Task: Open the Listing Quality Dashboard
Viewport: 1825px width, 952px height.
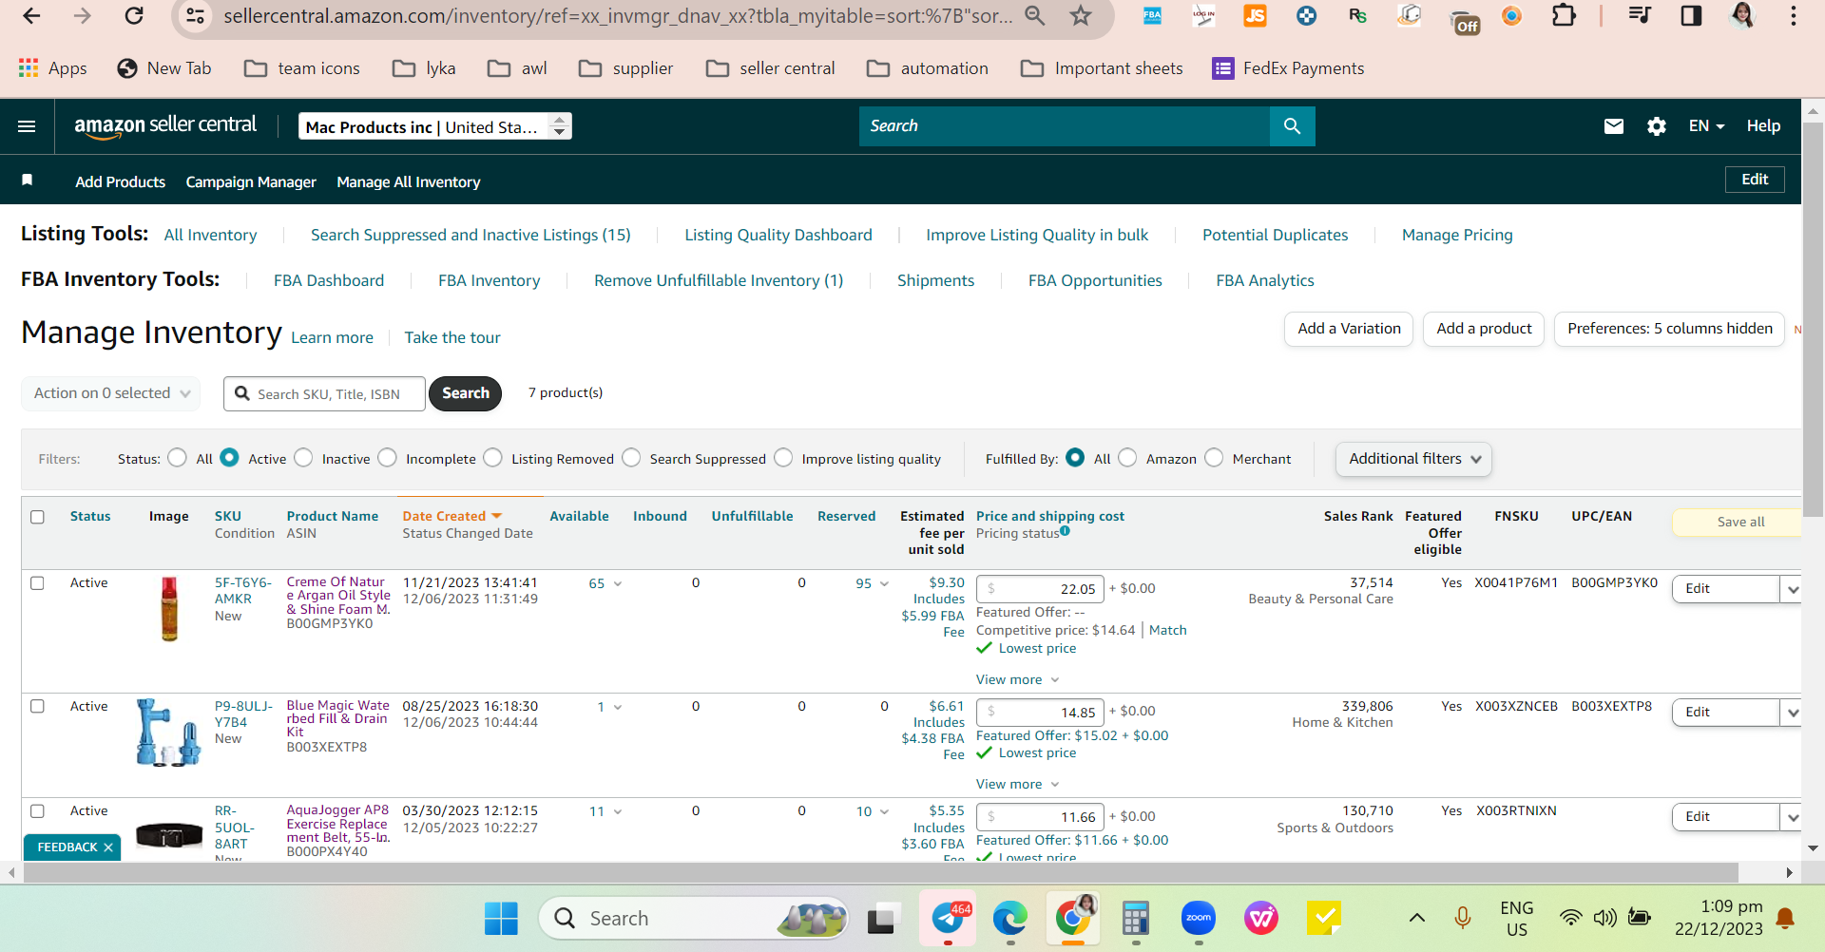Action: click(778, 235)
